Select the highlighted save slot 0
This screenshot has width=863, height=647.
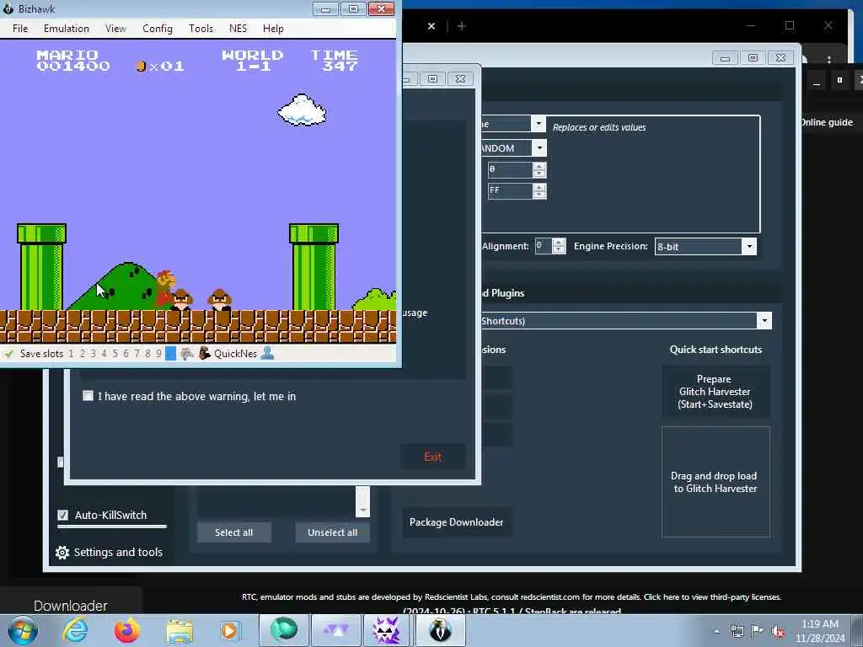170,354
